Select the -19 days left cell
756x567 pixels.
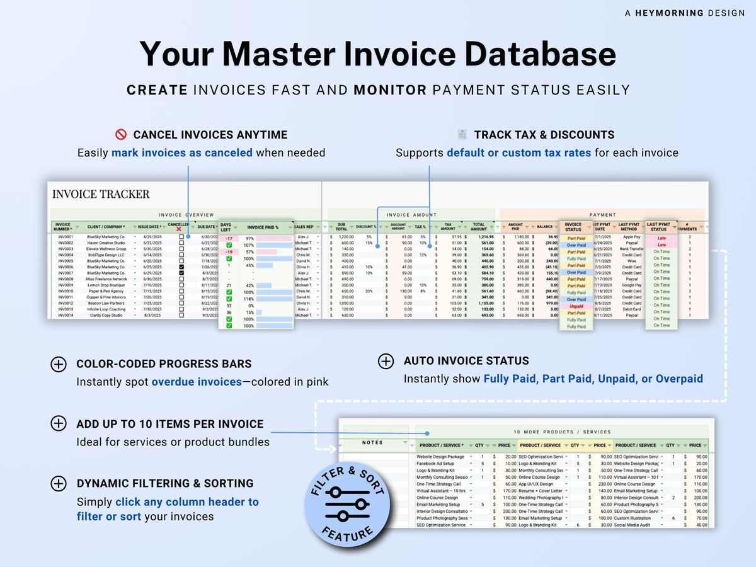tap(229, 252)
